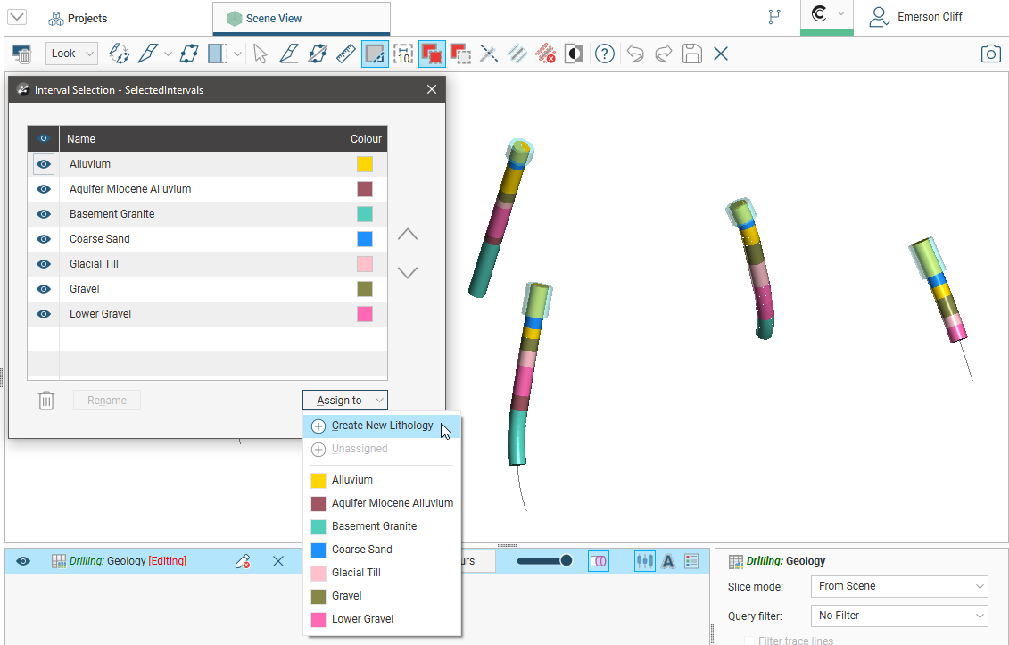The width and height of the screenshot is (1009, 645).
Task: Open the Slice mode dropdown
Action: point(898,586)
